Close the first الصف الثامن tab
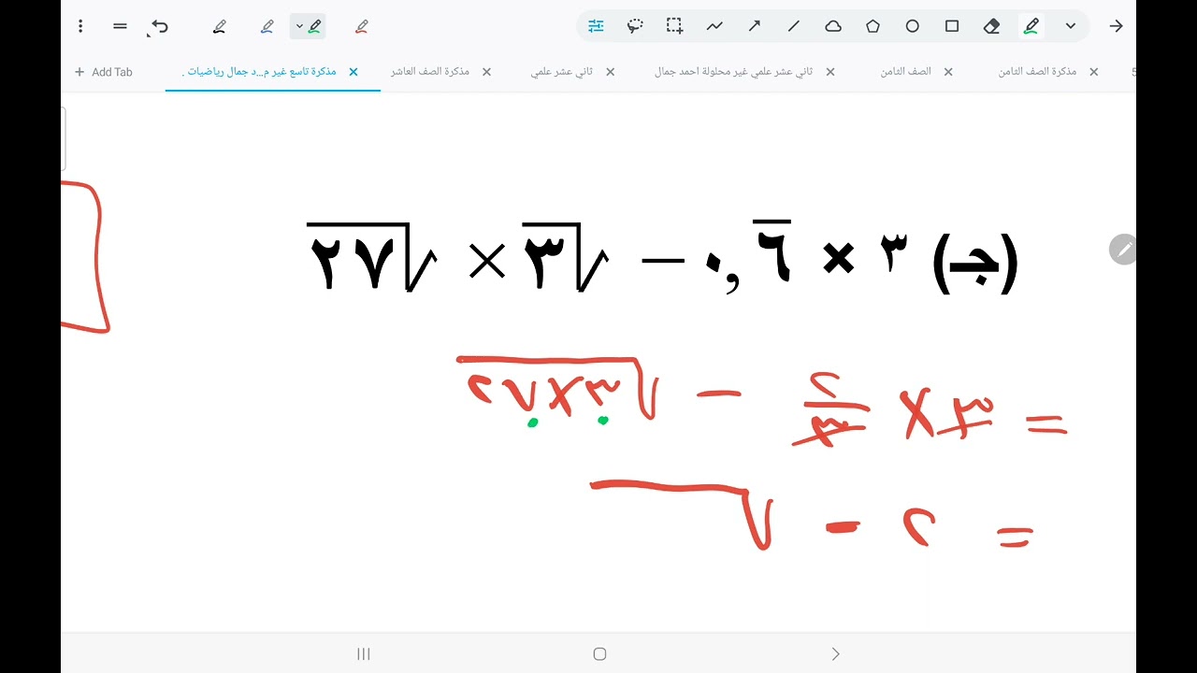Viewport: 1197px width, 673px height. click(x=947, y=72)
